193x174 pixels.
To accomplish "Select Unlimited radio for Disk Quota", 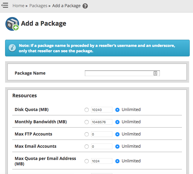I will [x=117, y=110].
